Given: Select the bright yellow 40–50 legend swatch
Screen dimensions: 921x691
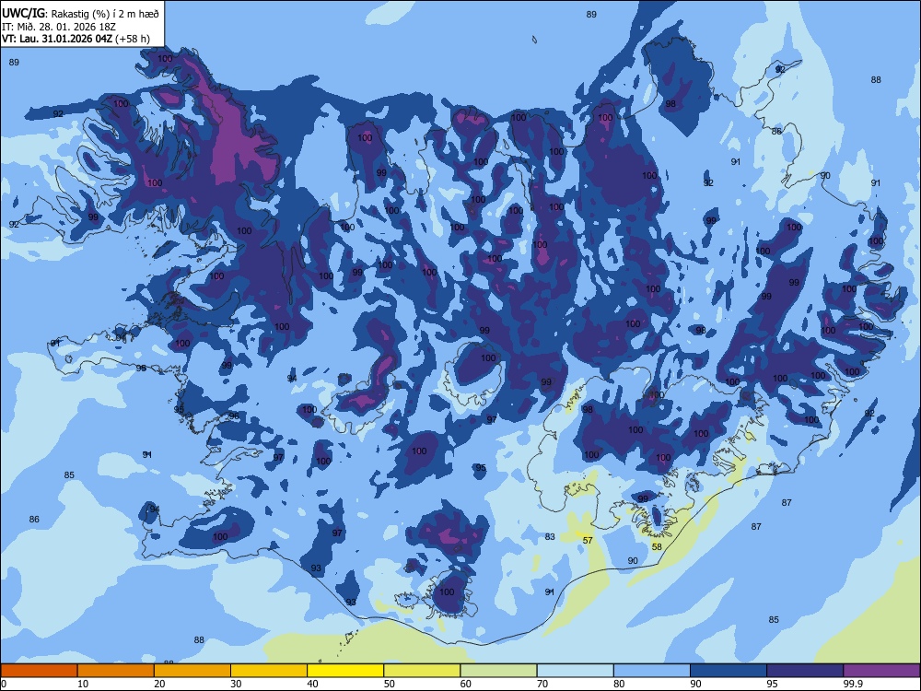Looking at the screenshot, I should (345, 671).
